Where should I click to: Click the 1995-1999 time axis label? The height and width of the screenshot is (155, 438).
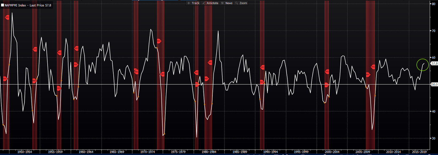(301, 152)
